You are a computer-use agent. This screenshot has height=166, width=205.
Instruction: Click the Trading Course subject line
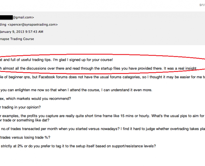pyautogui.click(x=17, y=39)
